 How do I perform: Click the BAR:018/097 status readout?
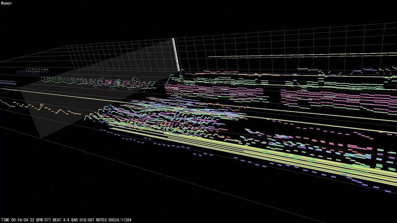click(x=83, y=220)
